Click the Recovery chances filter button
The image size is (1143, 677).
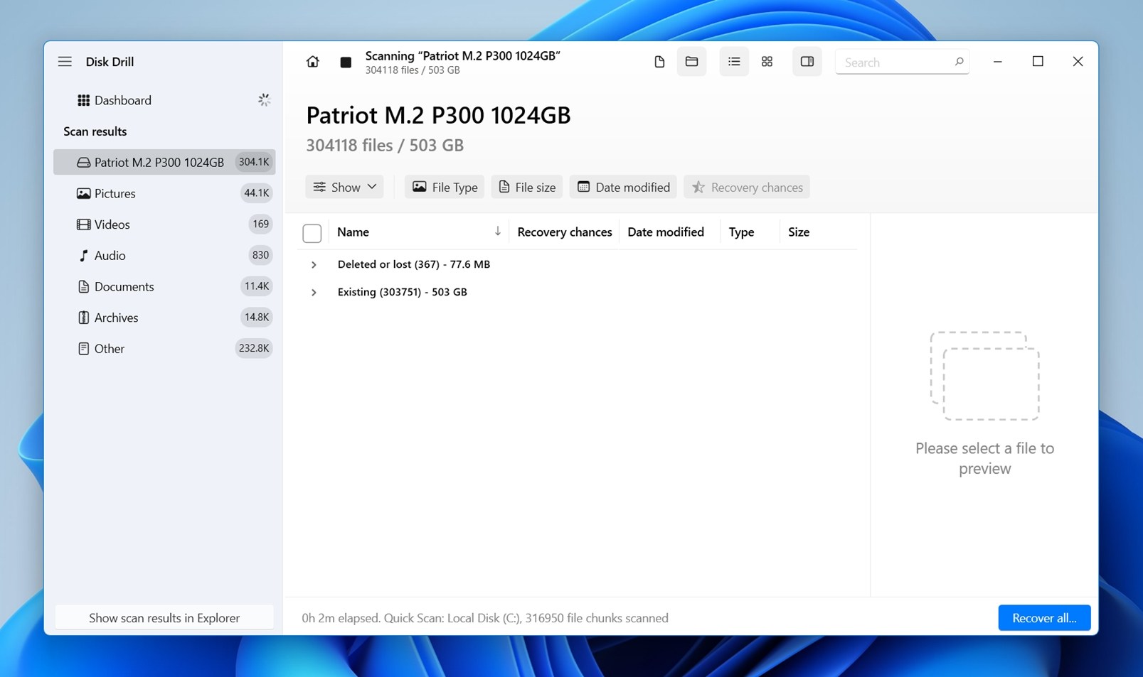click(747, 187)
